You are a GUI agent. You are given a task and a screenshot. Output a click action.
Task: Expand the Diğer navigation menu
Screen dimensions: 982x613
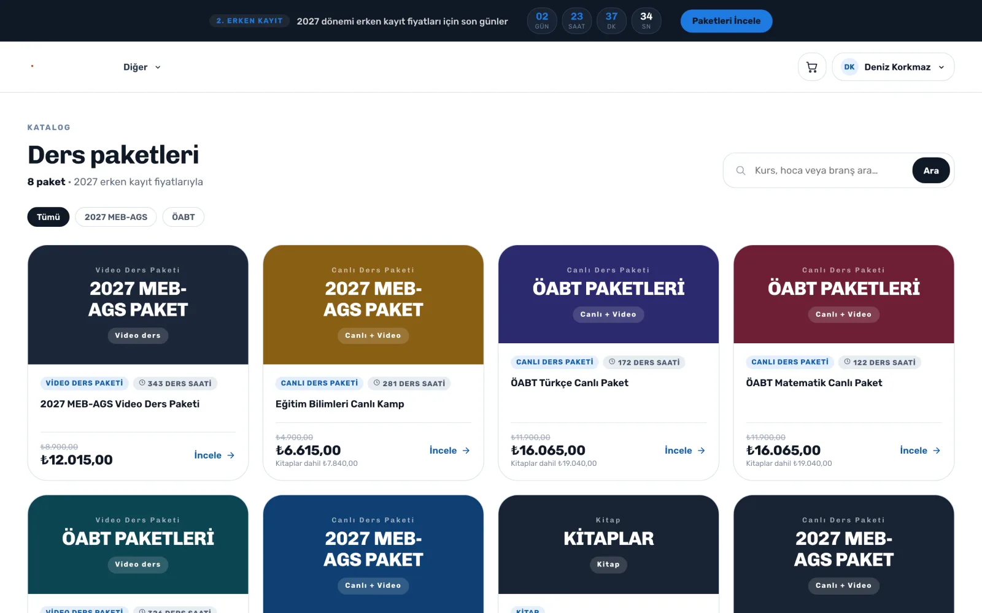click(x=142, y=67)
